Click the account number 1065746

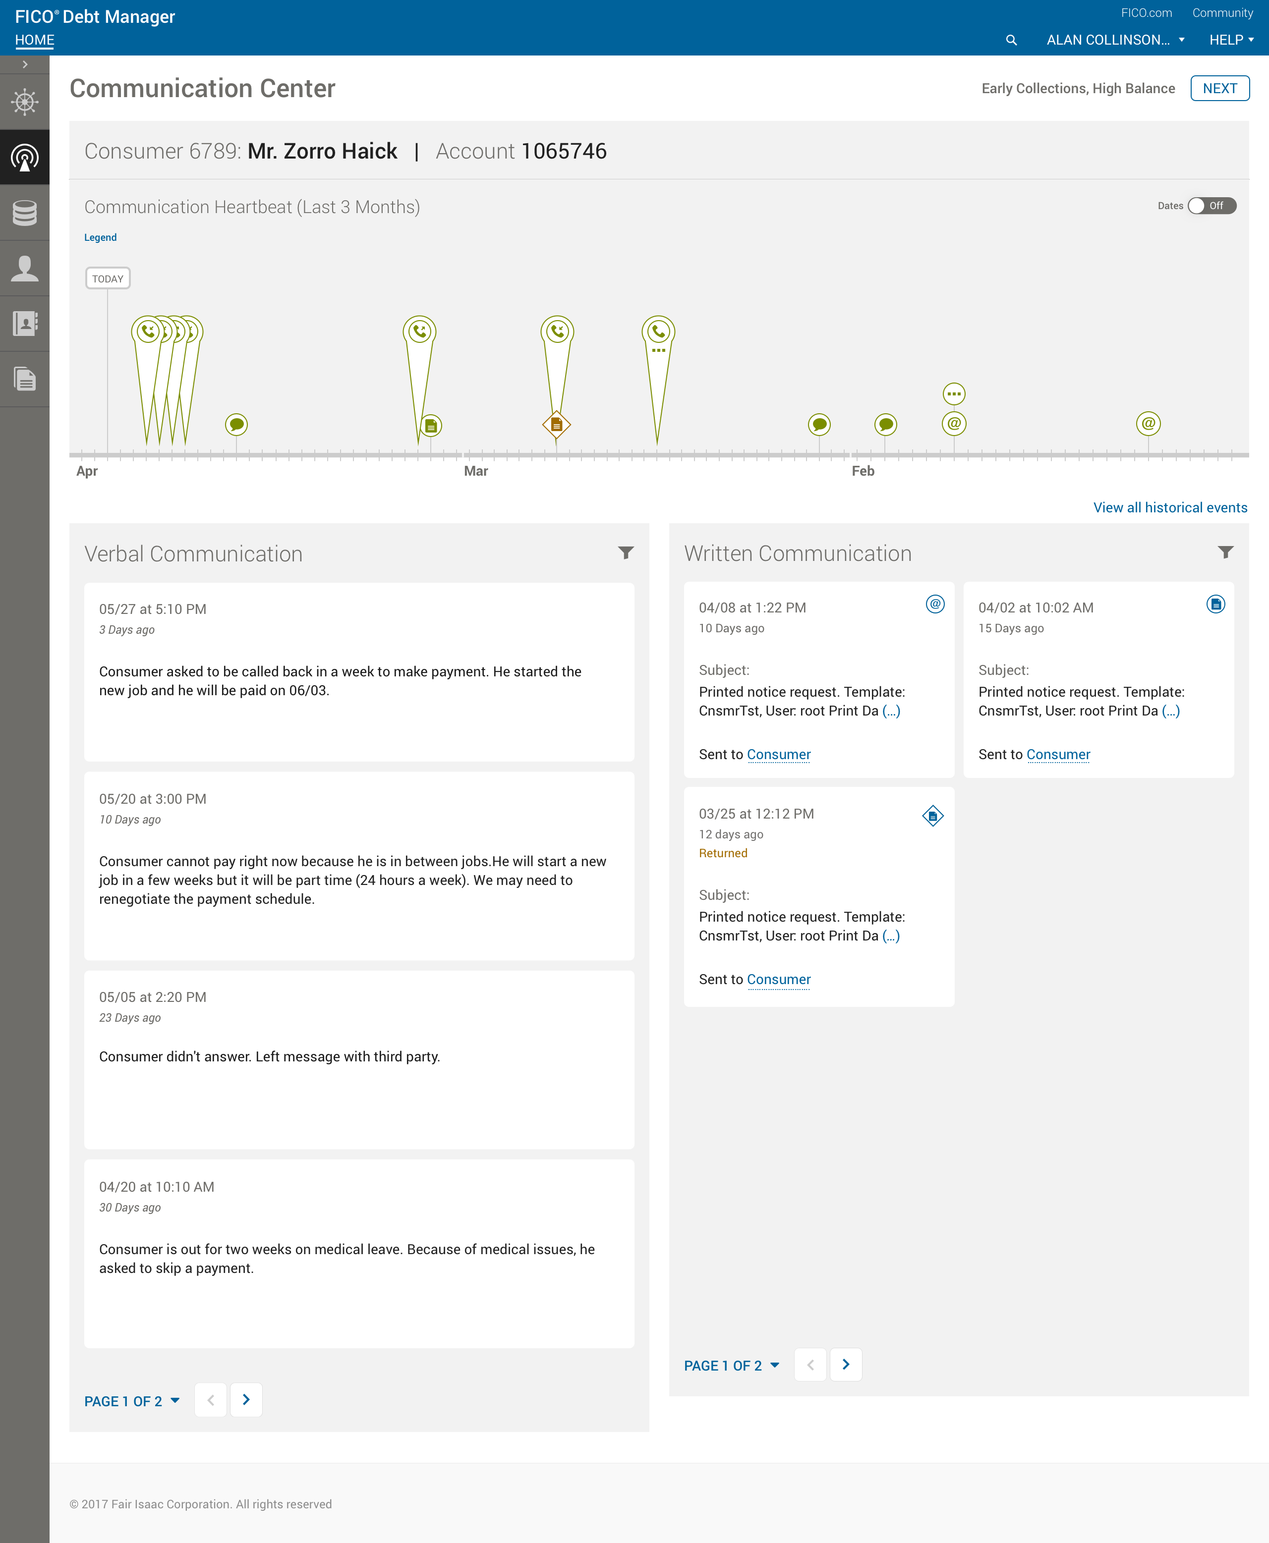pyautogui.click(x=564, y=151)
